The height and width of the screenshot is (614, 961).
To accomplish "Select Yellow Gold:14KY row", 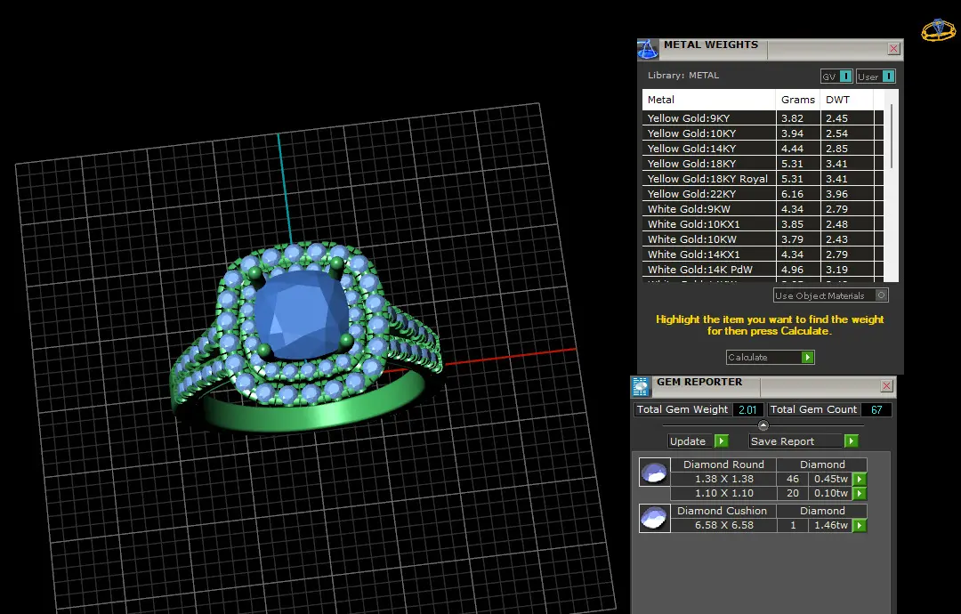I will click(x=763, y=149).
